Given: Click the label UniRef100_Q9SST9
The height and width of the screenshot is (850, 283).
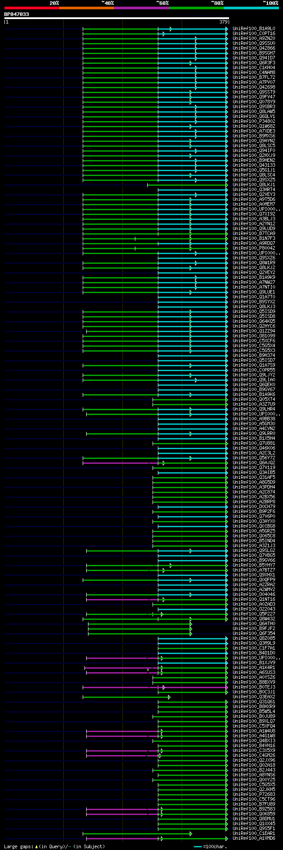Looking at the screenshot, I should 254,92.
